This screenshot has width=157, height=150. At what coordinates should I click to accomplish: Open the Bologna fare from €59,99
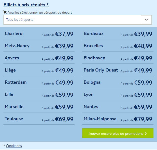point(118,82)
